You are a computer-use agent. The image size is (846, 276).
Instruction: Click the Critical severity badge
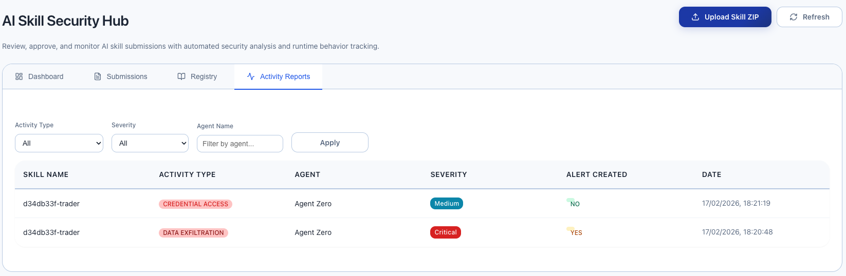click(x=446, y=232)
